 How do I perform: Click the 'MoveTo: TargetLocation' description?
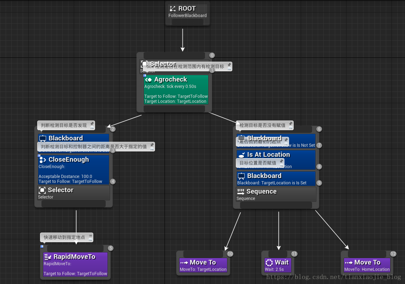(203, 269)
